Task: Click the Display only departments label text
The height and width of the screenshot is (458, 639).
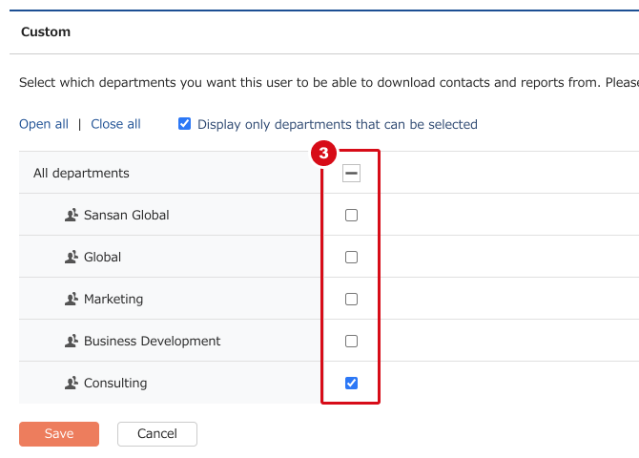Action: click(x=338, y=124)
